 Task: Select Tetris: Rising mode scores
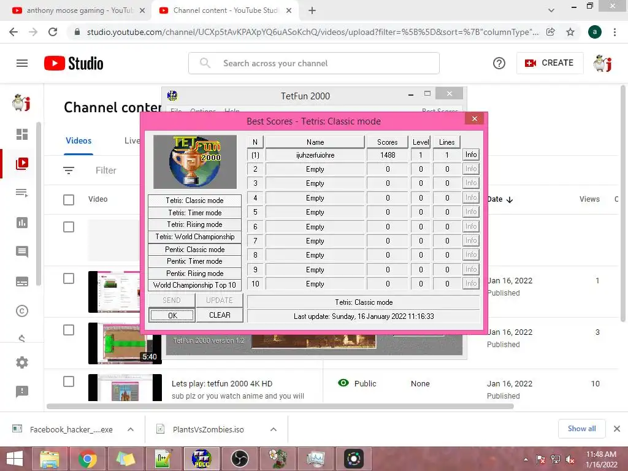(x=194, y=224)
